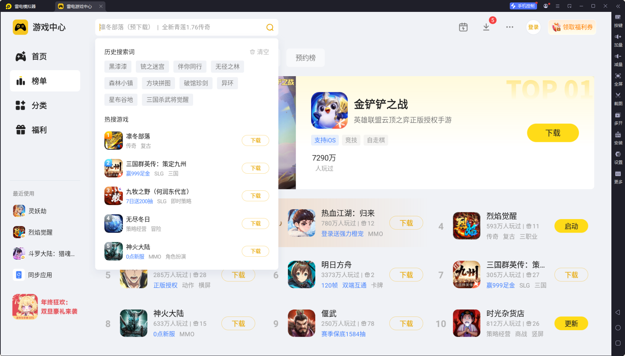Select 无径之林 history search chip
This screenshot has width=625, height=356.
point(227,66)
